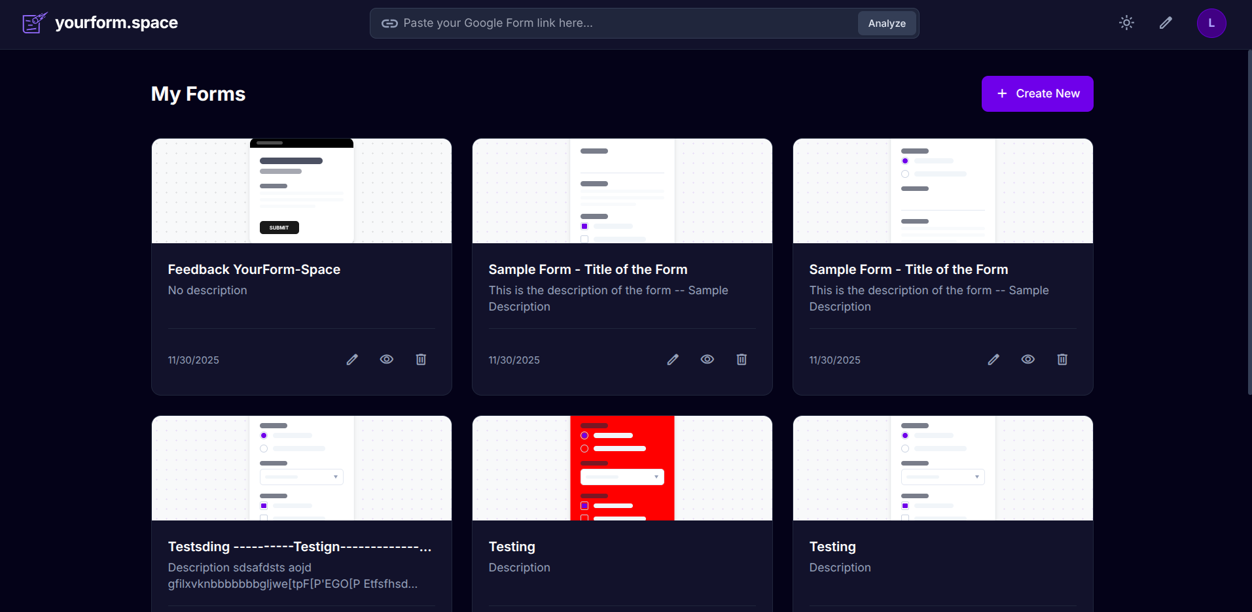The width and height of the screenshot is (1252, 612).
Task: Edit Feedback YourForm-Space using its pencil icon
Action: point(352,360)
